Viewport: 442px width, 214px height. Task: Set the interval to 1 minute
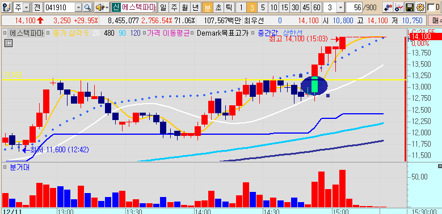(x=241, y=7)
